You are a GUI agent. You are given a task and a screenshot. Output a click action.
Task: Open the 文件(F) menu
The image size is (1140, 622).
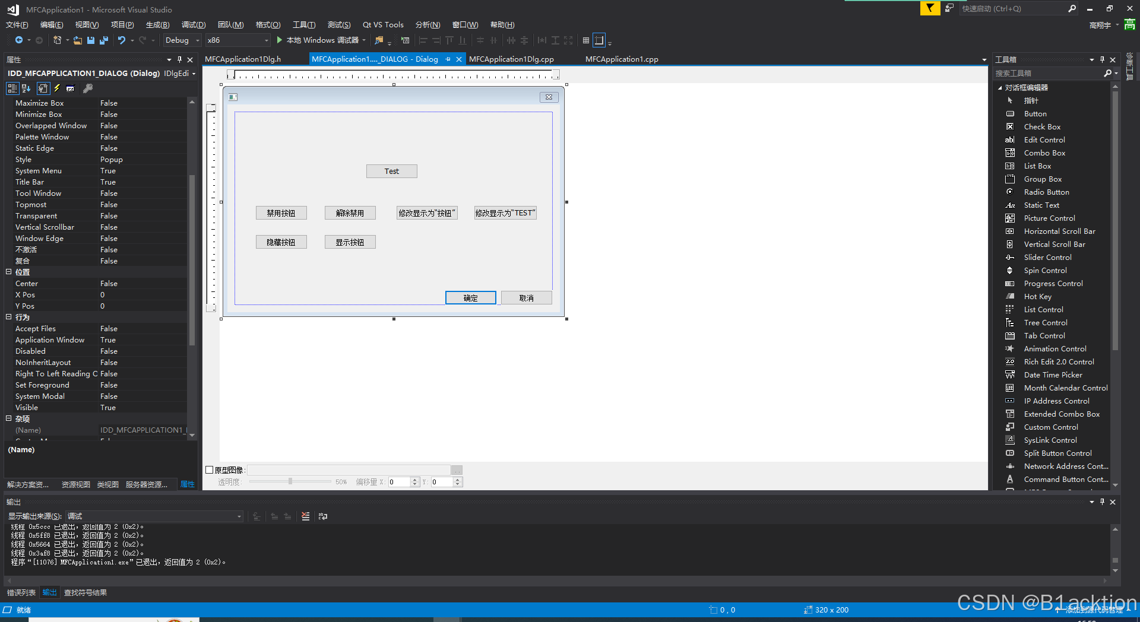[17, 25]
